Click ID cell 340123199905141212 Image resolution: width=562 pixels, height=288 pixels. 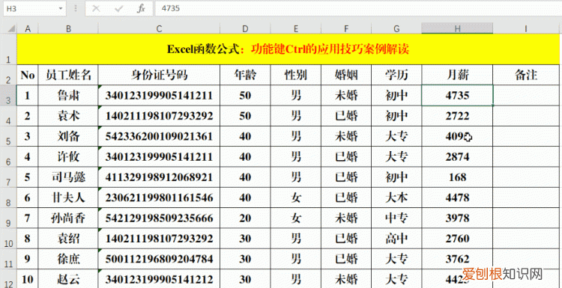coord(159,279)
